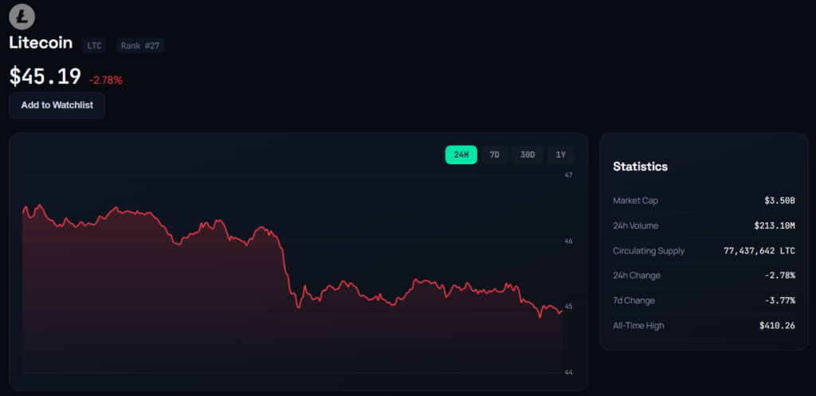Click the Litecoin heading title
816x396 pixels.
[41, 43]
